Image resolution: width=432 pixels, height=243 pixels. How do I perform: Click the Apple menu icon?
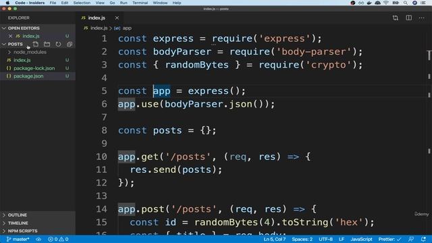[7, 3]
